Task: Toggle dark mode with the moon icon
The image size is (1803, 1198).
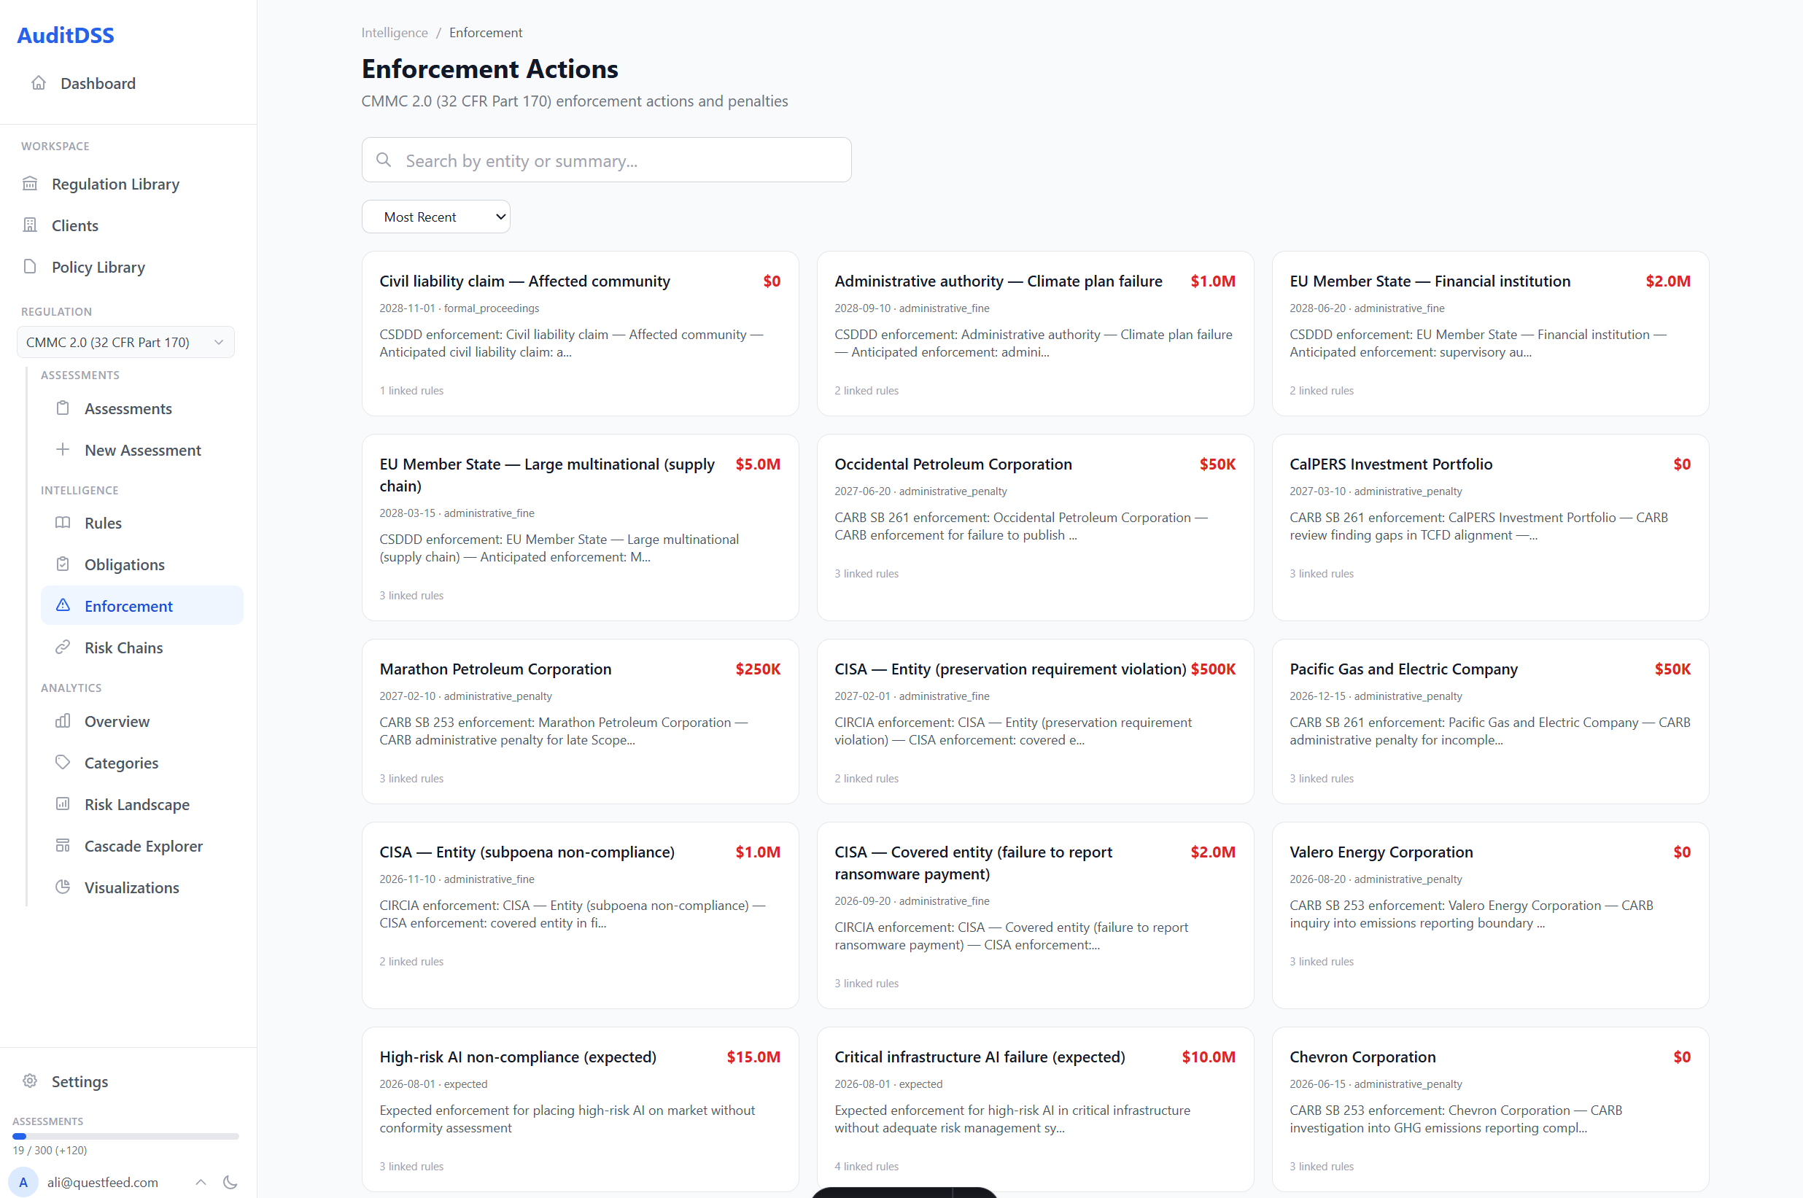Action: (x=230, y=1182)
